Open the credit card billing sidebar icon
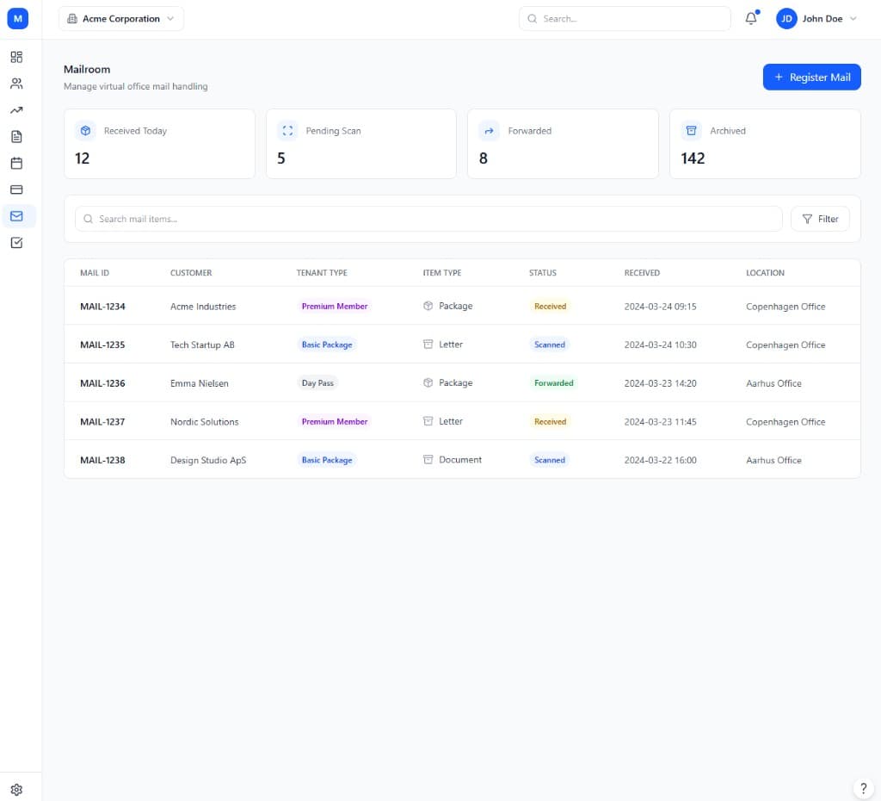The image size is (881, 801). click(17, 189)
